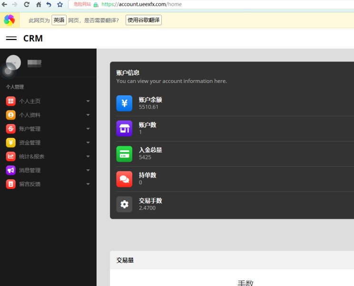Expand the 留言反馈 dropdown arrow
Viewport: 354px width, 286px height.
pos(88,184)
